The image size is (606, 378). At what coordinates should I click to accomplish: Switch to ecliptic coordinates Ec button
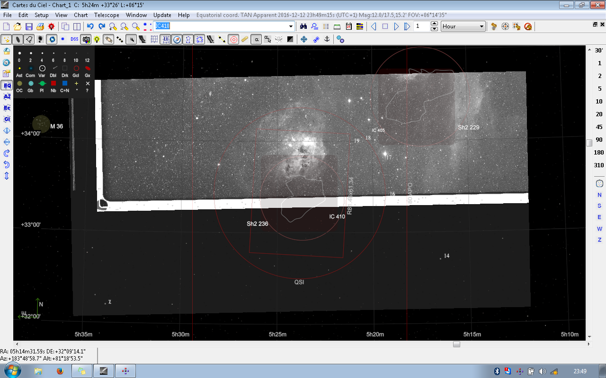click(7, 108)
